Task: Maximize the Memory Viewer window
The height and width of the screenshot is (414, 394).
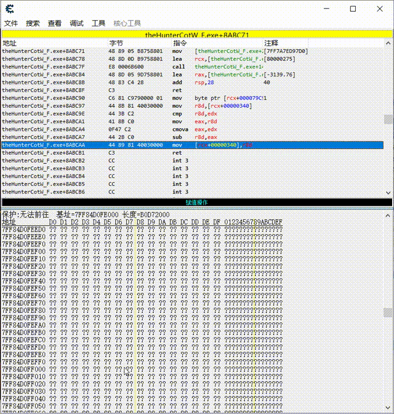Action: click(x=353, y=9)
